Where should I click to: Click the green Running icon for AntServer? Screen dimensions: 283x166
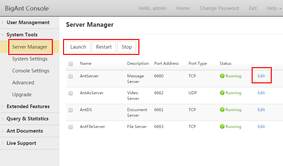click(222, 76)
